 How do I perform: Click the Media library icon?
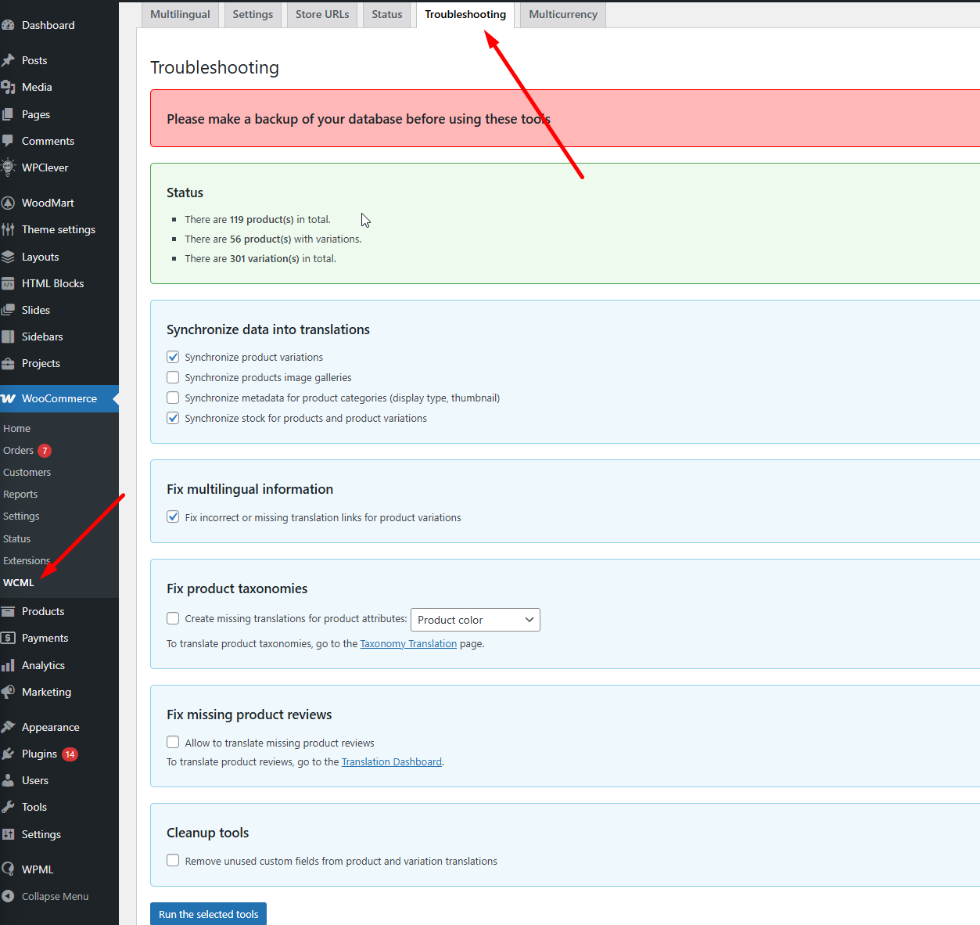(x=8, y=87)
